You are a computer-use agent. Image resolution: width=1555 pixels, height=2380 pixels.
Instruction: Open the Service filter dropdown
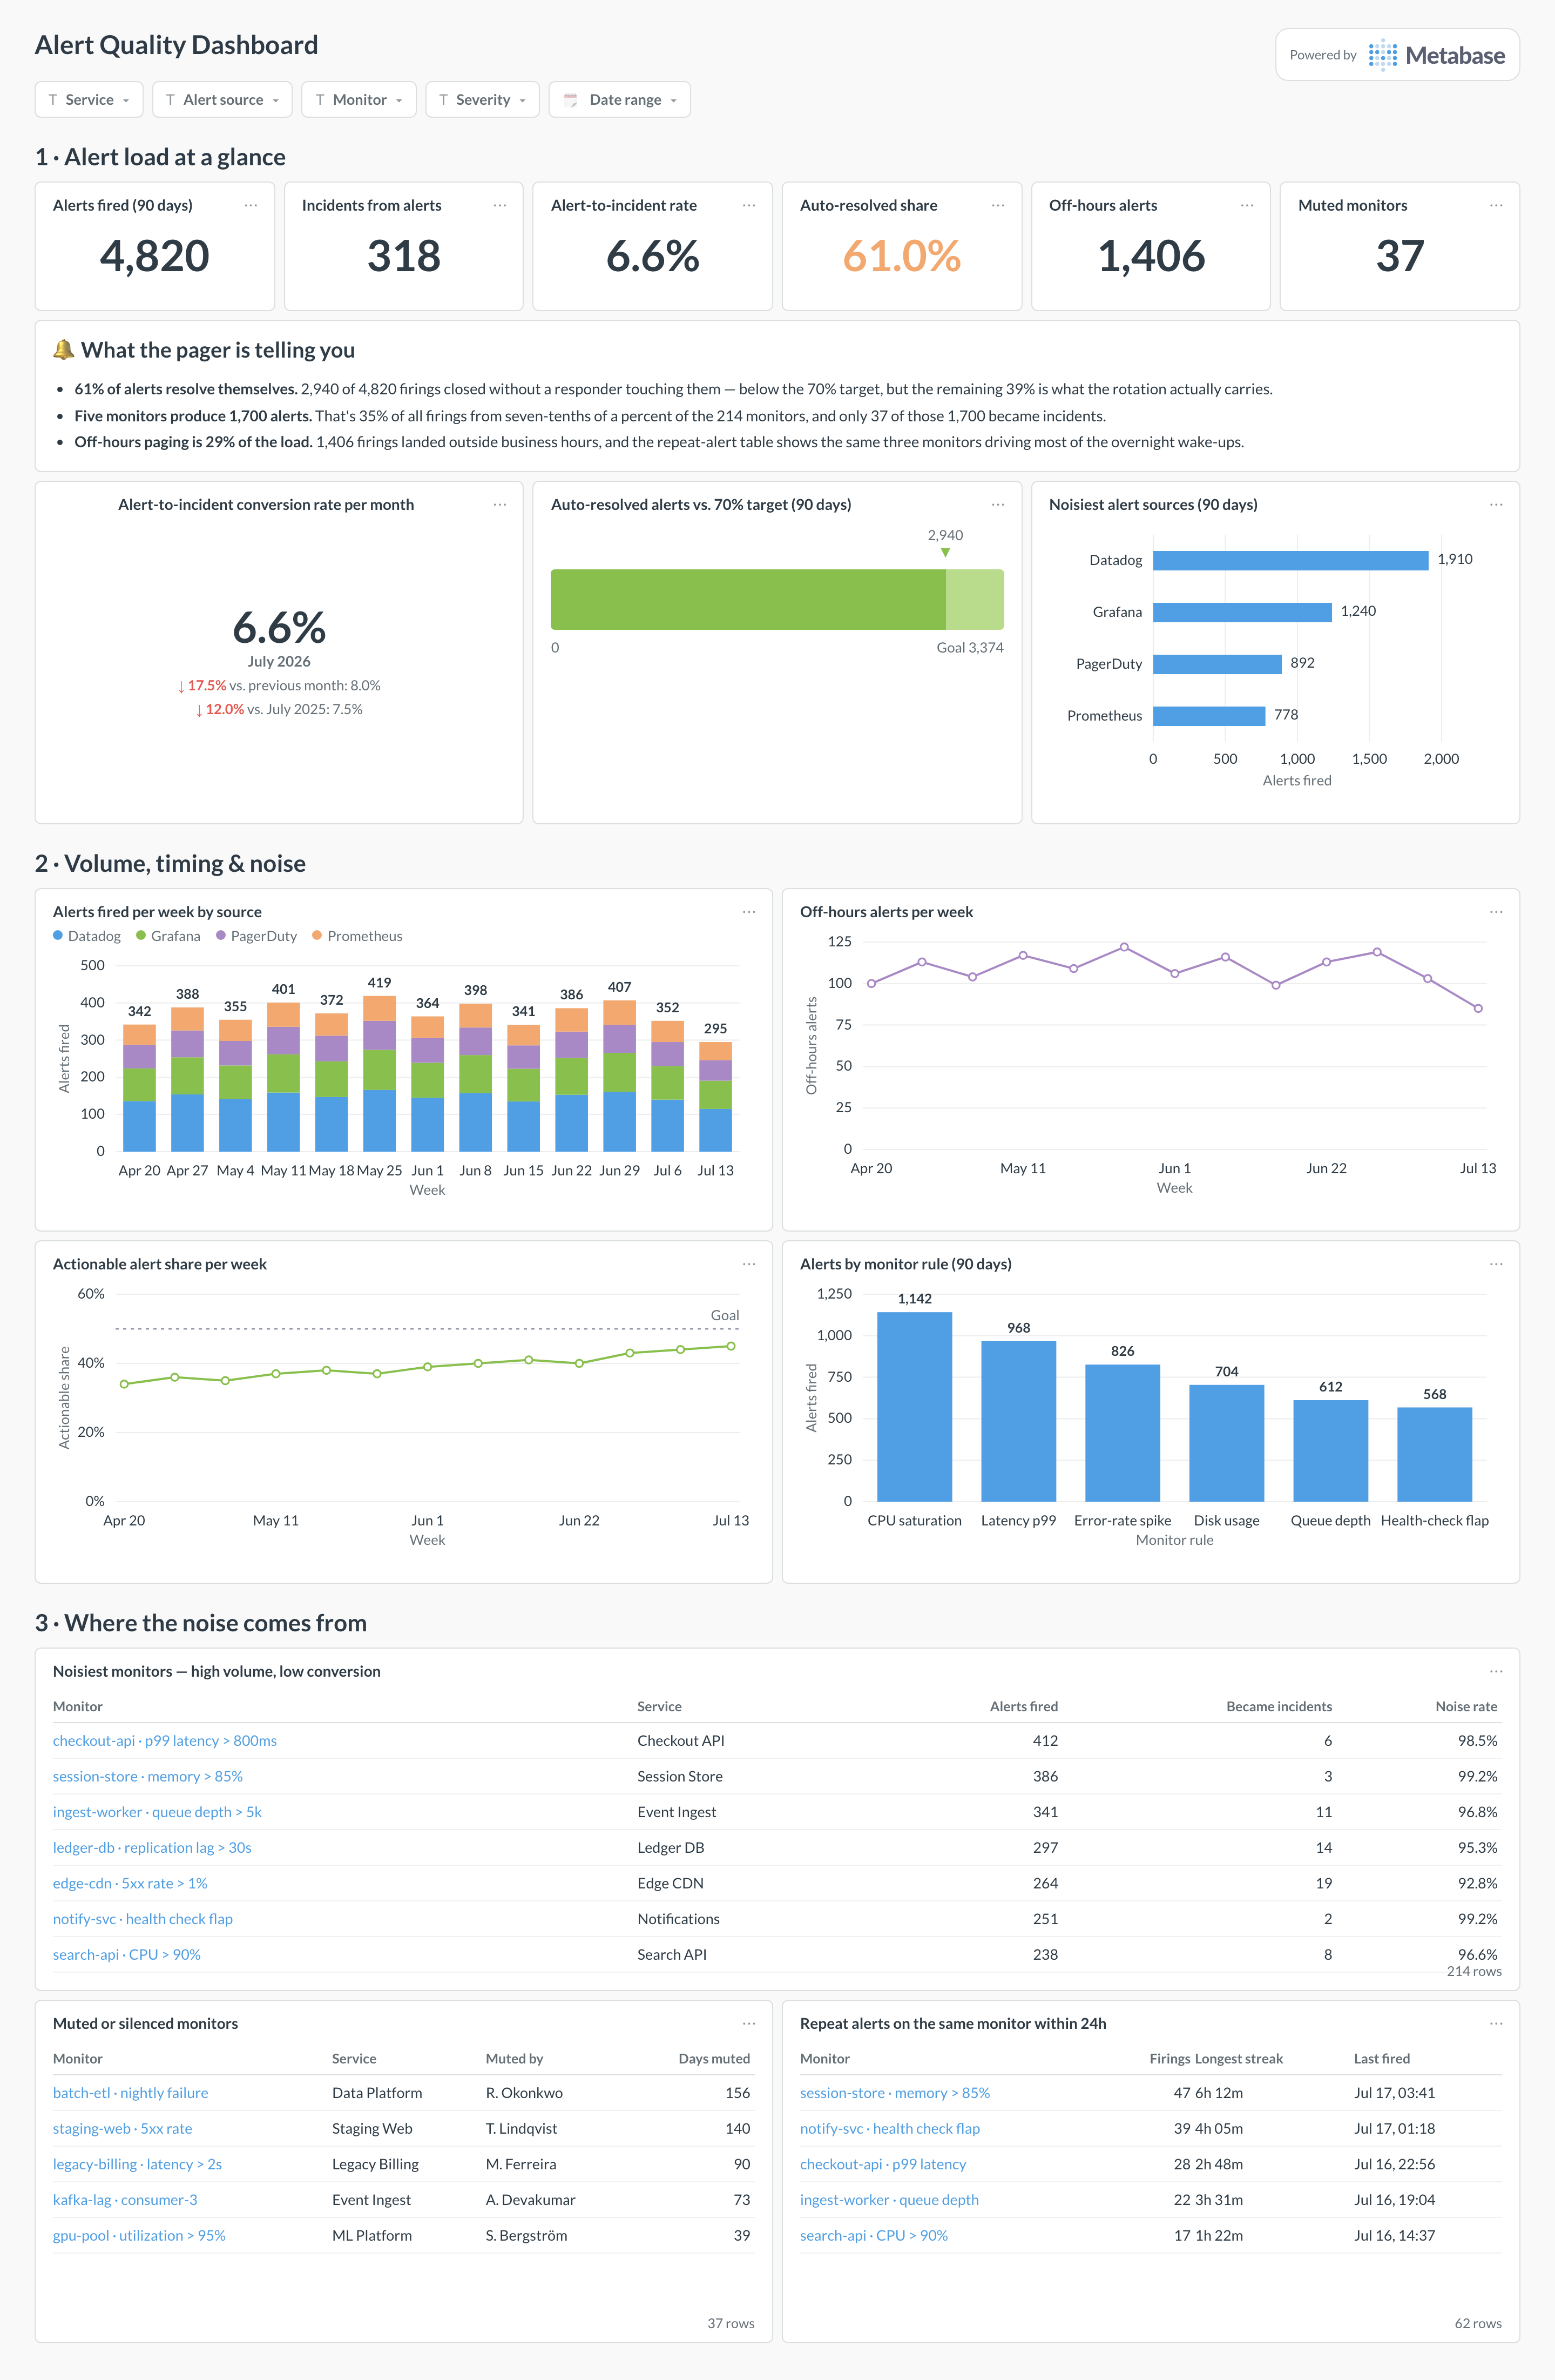[89, 100]
